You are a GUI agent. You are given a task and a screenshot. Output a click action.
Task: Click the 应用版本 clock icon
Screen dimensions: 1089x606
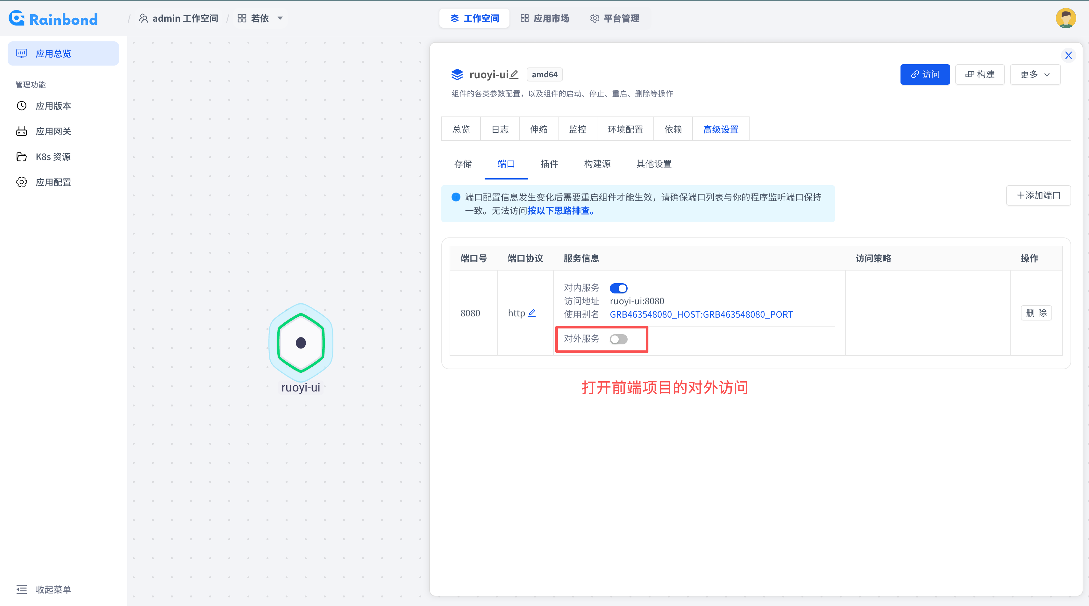pos(21,106)
